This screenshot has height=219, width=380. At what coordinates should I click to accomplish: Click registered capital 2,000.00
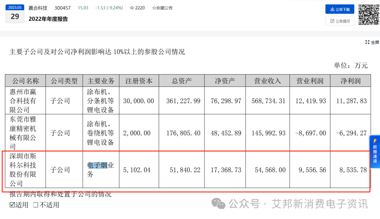[137, 133]
